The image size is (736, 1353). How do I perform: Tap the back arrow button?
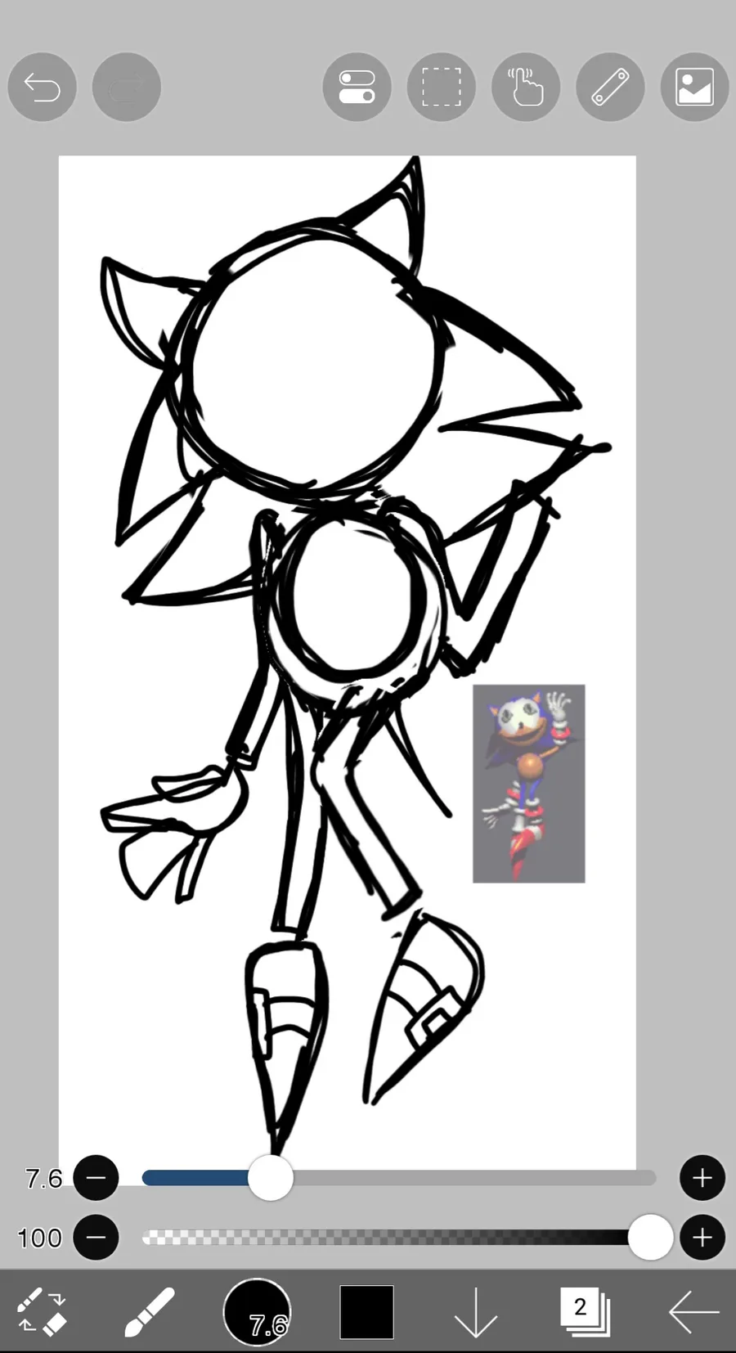[x=693, y=1311]
